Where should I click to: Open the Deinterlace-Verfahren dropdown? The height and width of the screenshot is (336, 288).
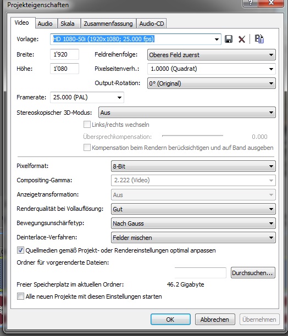click(193, 238)
